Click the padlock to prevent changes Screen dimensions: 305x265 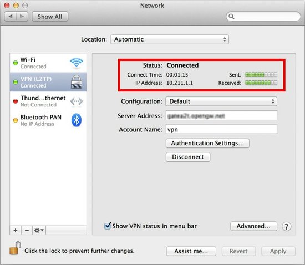[15, 248]
